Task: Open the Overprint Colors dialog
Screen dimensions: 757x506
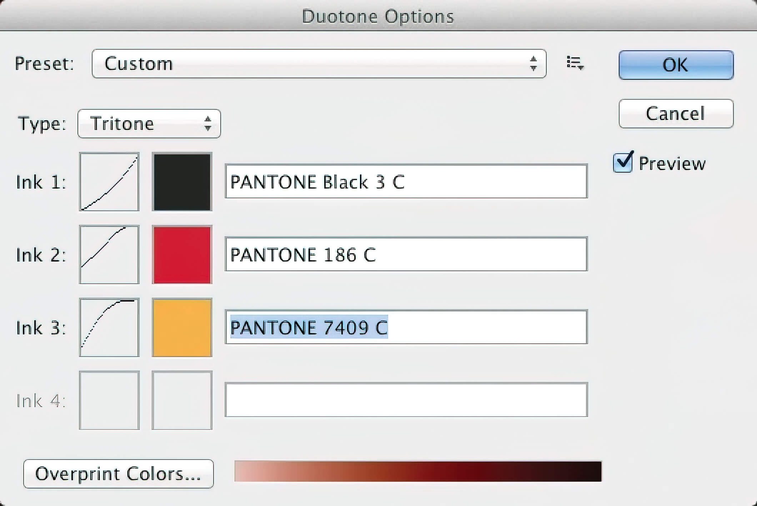Action: pos(118,474)
